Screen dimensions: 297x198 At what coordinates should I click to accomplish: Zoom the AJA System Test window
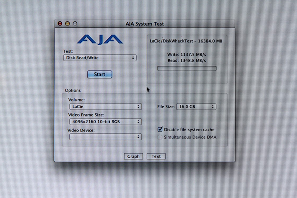coord(75,24)
